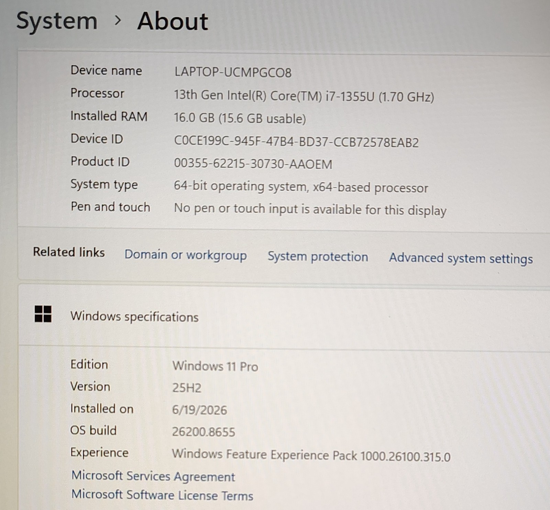Click the Installed RAM label
Viewport: 550px width, 510px height.
point(109,116)
